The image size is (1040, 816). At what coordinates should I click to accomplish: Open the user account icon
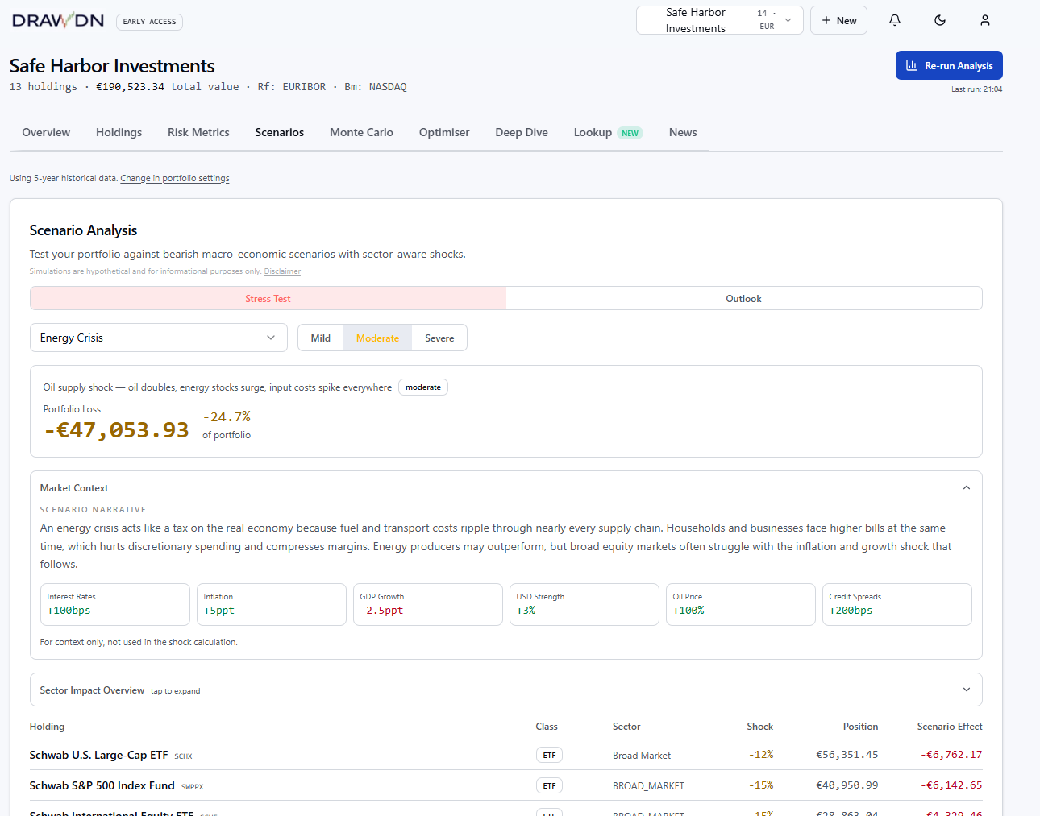coord(985,20)
